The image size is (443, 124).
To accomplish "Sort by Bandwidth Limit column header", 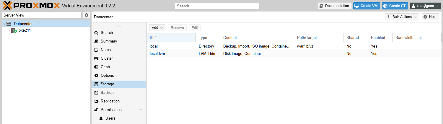I will pos(416,38).
